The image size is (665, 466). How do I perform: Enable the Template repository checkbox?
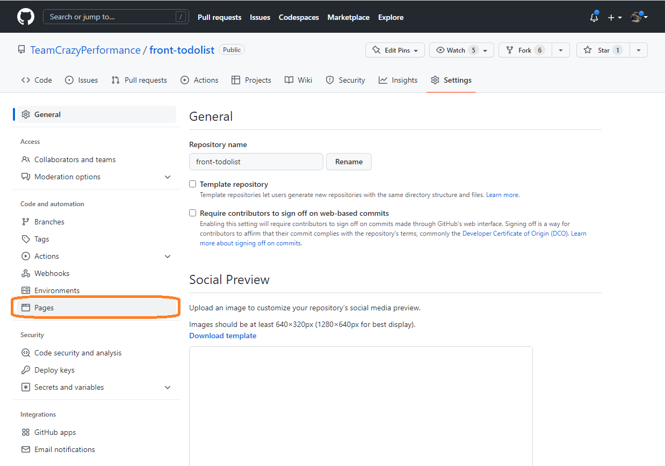[193, 184]
